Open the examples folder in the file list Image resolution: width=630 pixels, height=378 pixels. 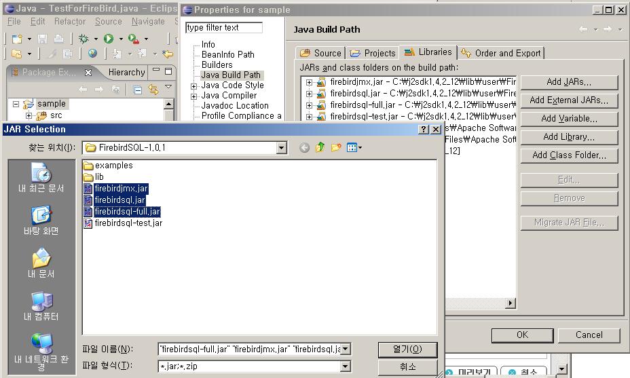click(x=113, y=165)
